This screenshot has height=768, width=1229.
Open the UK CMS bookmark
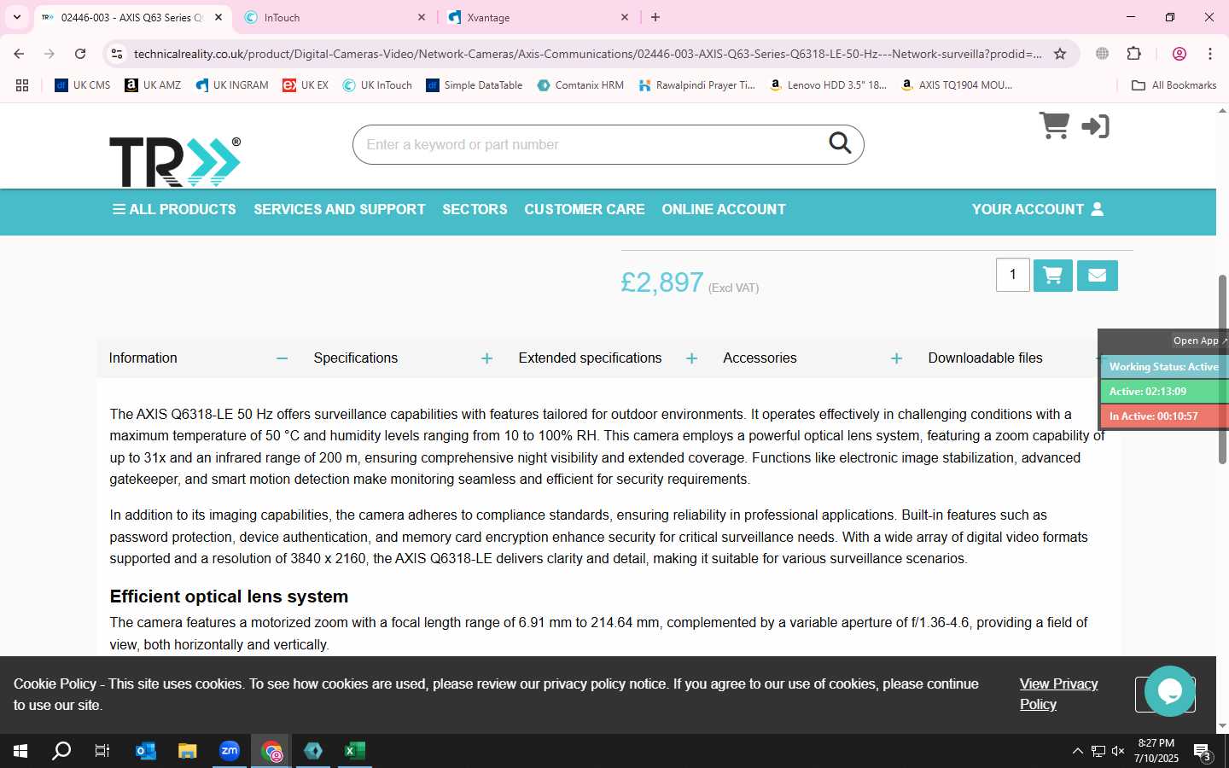tap(83, 85)
